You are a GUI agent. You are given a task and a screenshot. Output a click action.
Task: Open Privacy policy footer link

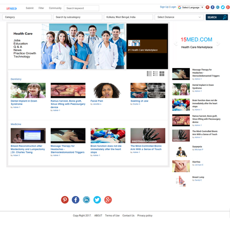point(145,216)
